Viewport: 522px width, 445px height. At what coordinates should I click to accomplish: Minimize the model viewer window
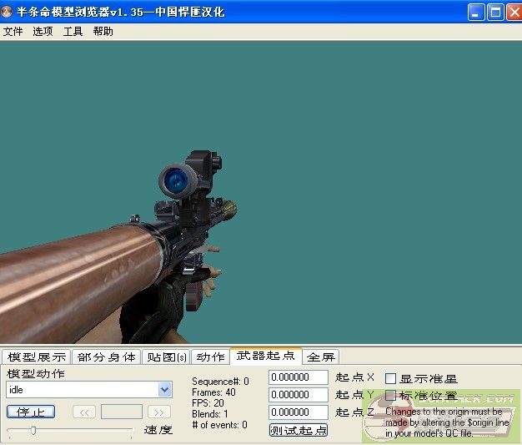click(x=476, y=13)
